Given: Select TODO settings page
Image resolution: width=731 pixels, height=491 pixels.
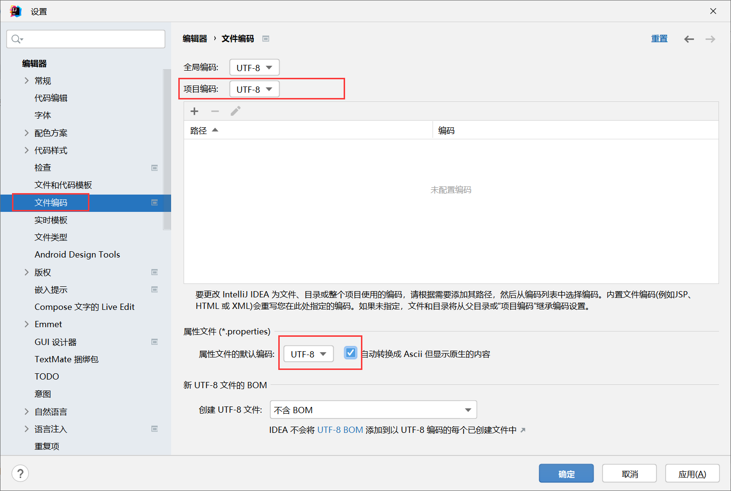Looking at the screenshot, I should 47,377.
